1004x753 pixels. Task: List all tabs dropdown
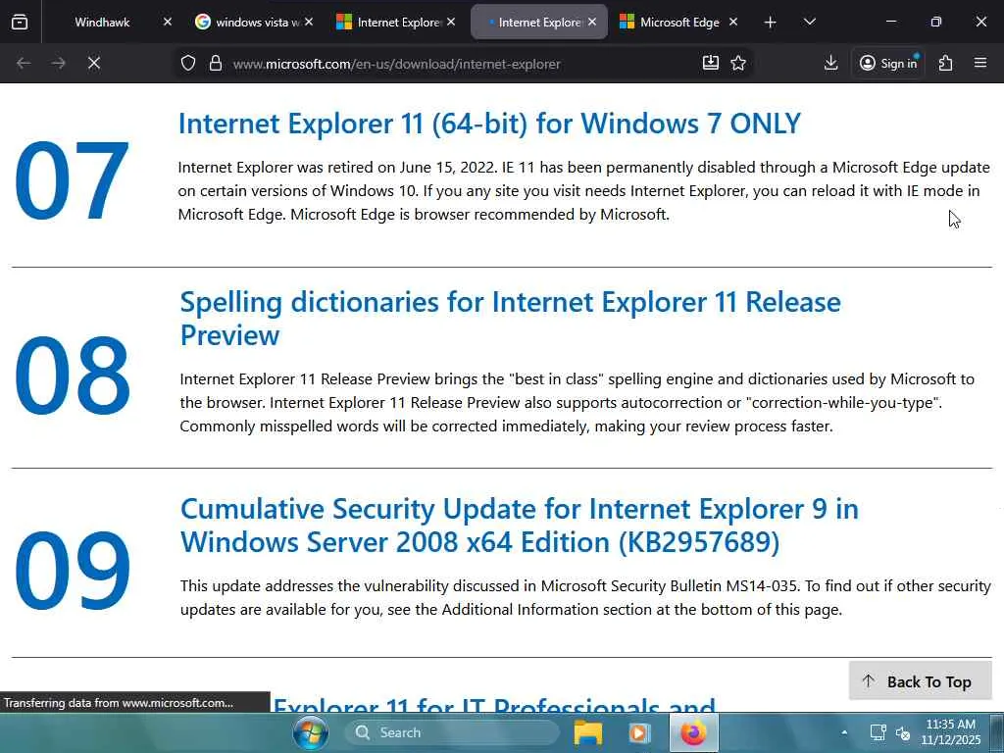[x=809, y=23]
